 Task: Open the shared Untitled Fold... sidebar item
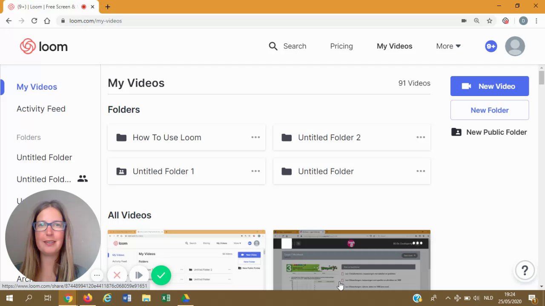click(44, 179)
